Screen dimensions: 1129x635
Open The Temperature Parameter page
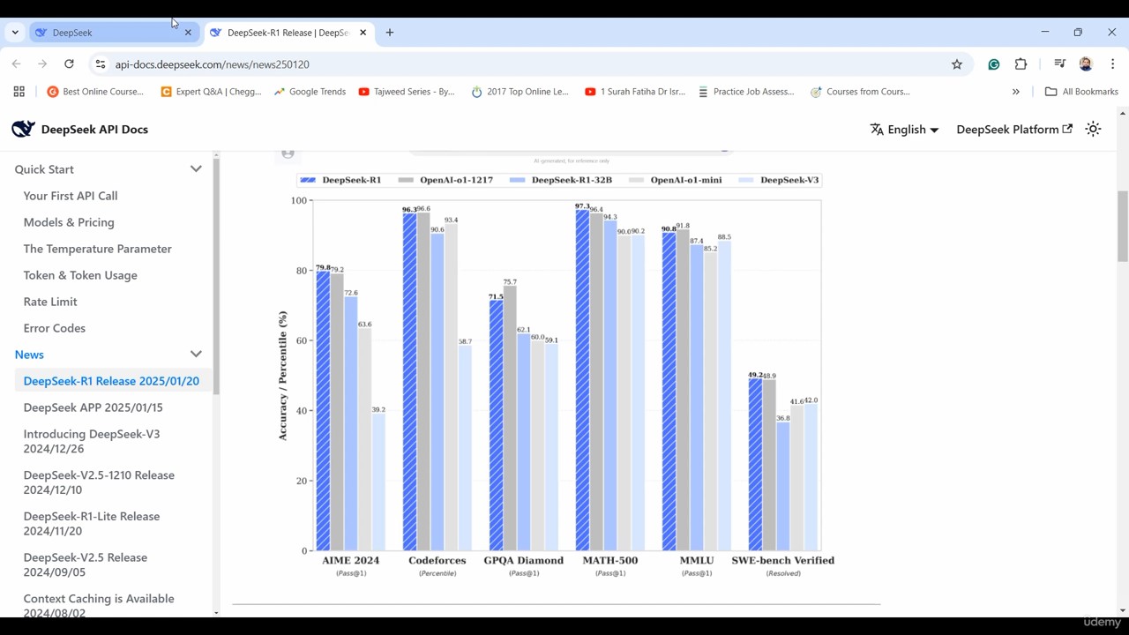97,249
